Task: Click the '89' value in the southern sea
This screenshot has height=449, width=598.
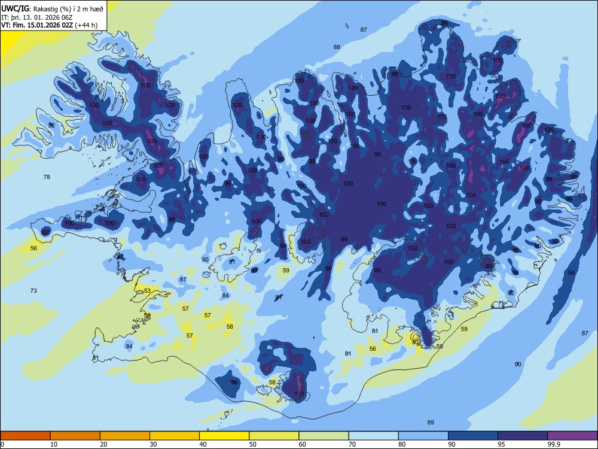Action: 431,422
